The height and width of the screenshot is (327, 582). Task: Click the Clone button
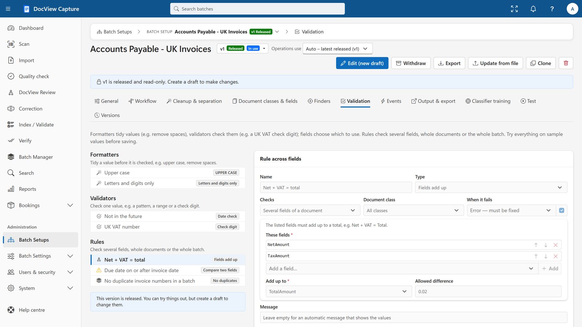click(541, 63)
